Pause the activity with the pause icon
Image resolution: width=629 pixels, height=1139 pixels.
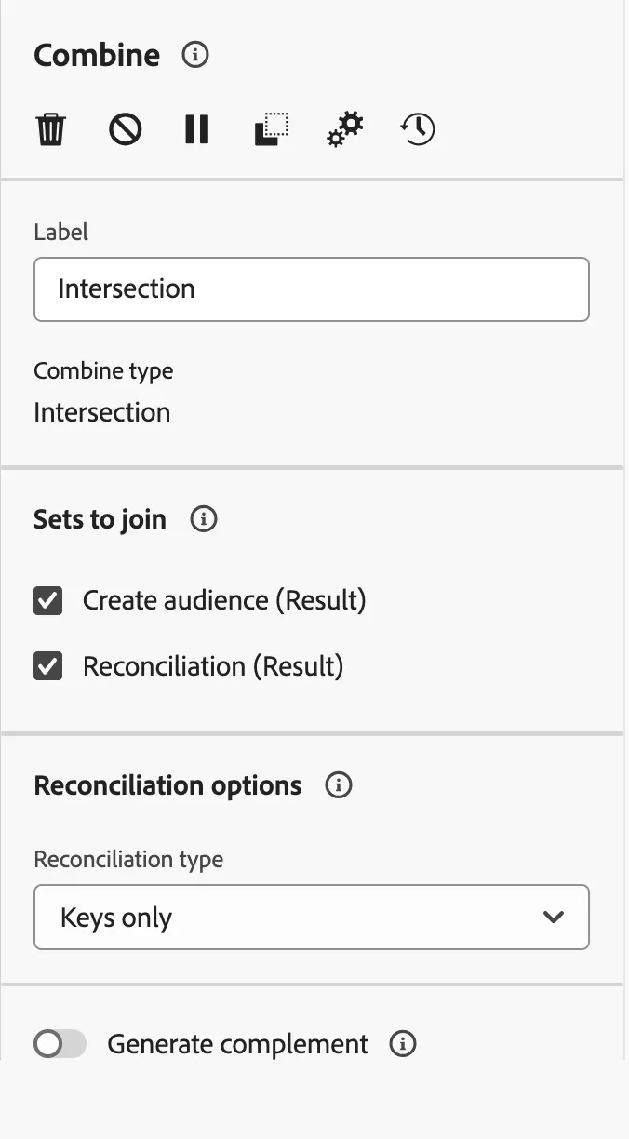pyautogui.click(x=196, y=129)
